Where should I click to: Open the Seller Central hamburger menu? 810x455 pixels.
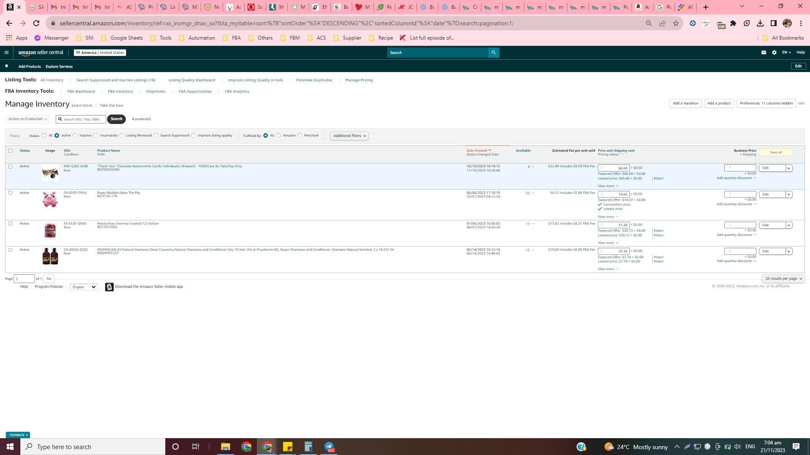[6, 53]
